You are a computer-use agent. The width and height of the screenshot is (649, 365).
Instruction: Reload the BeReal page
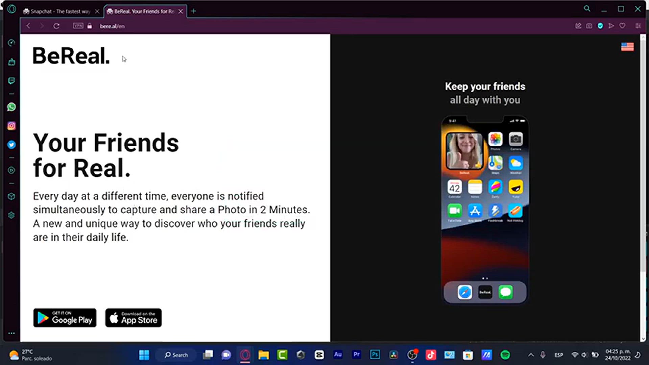56,26
